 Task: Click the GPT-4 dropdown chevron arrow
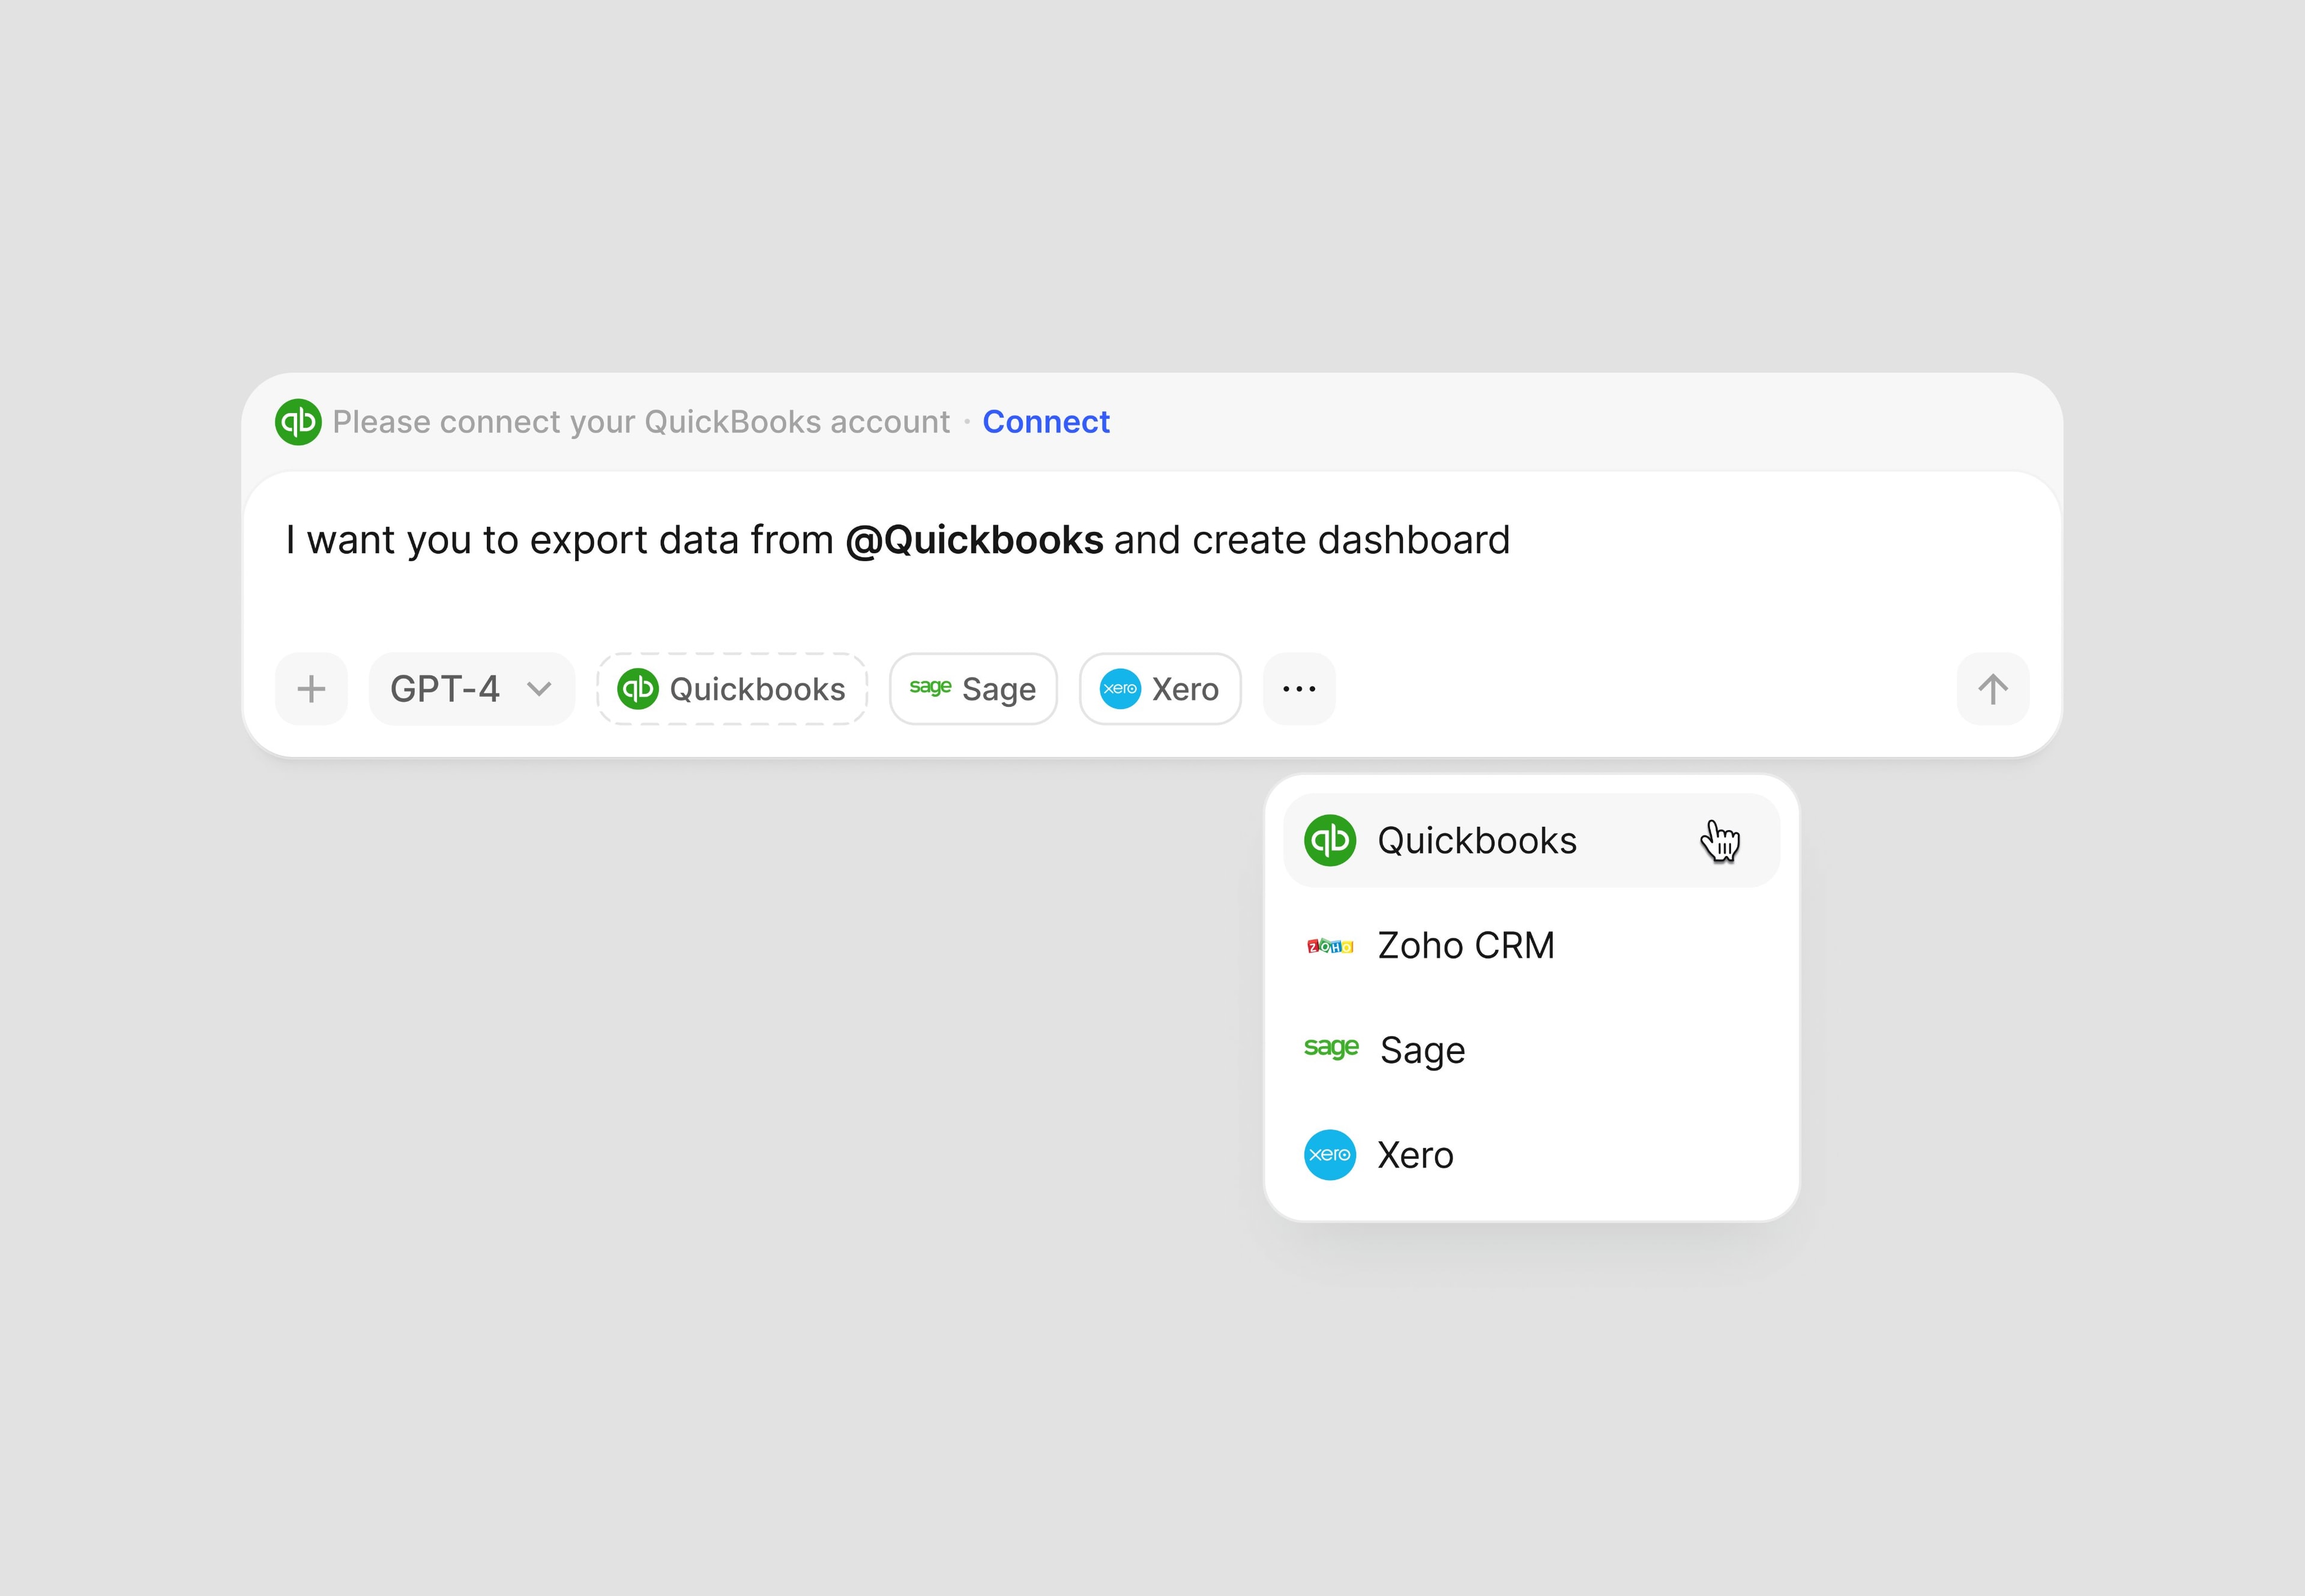(539, 689)
